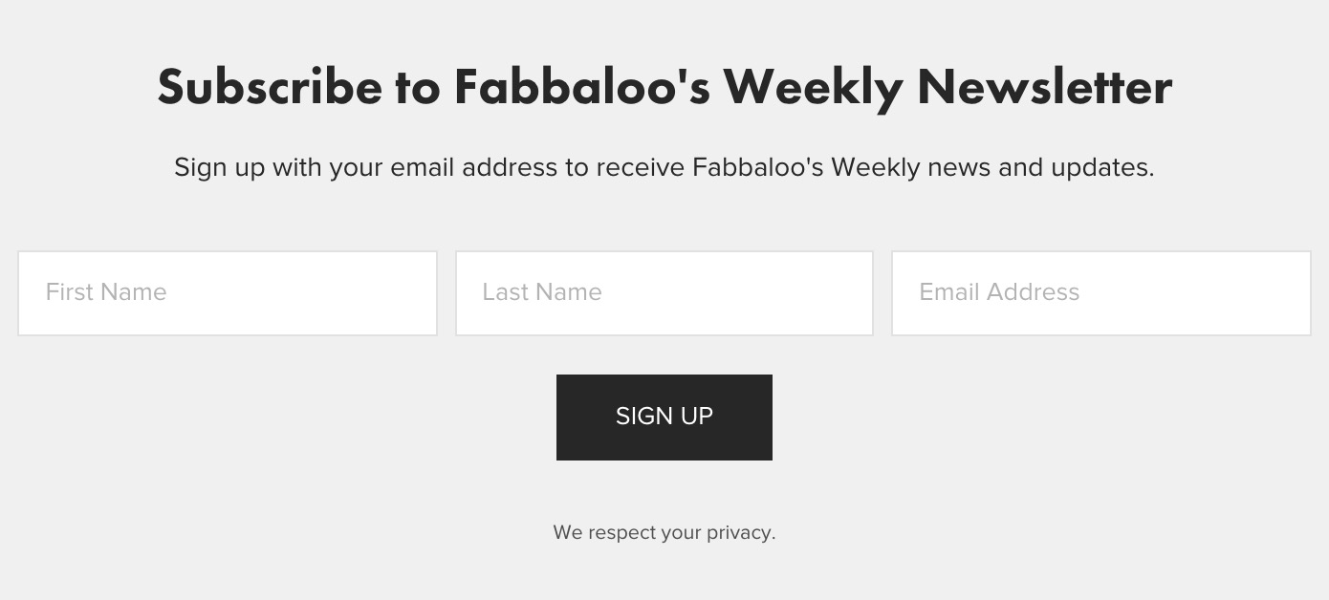This screenshot has height=600, width=1329.
Task: Click the word "privacy" below the button
Action: point(738,533)
